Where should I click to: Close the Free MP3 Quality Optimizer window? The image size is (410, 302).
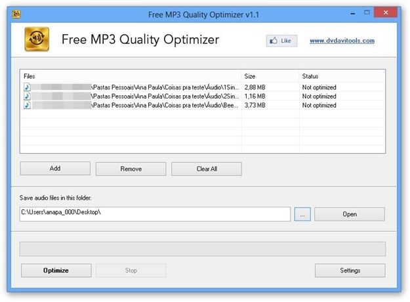coord(386,12)
